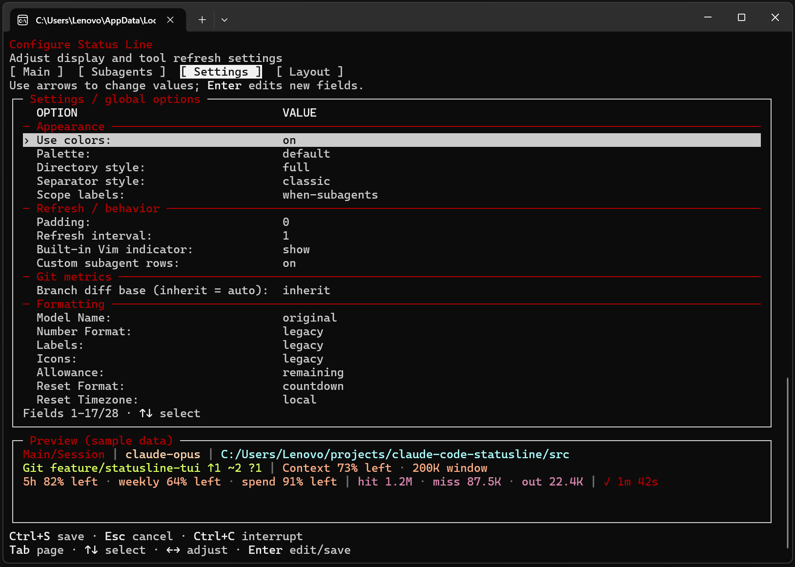Click 'Fields 1-17/28' counter text
Screen dimensions: 795x567
tap(71, 413)
